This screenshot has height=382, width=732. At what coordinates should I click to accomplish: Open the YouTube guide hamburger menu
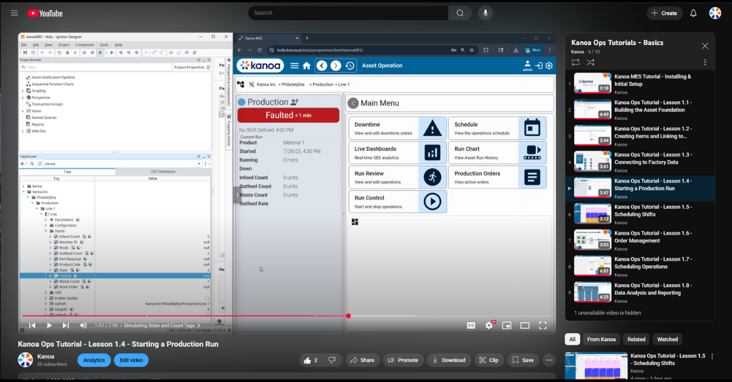point(15,13)
